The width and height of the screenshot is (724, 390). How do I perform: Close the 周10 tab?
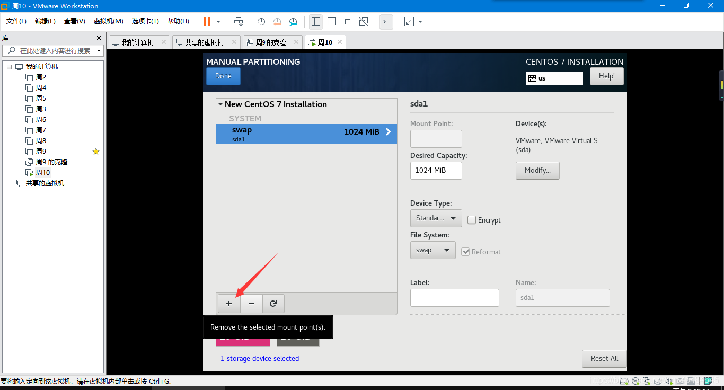[340, 42]
